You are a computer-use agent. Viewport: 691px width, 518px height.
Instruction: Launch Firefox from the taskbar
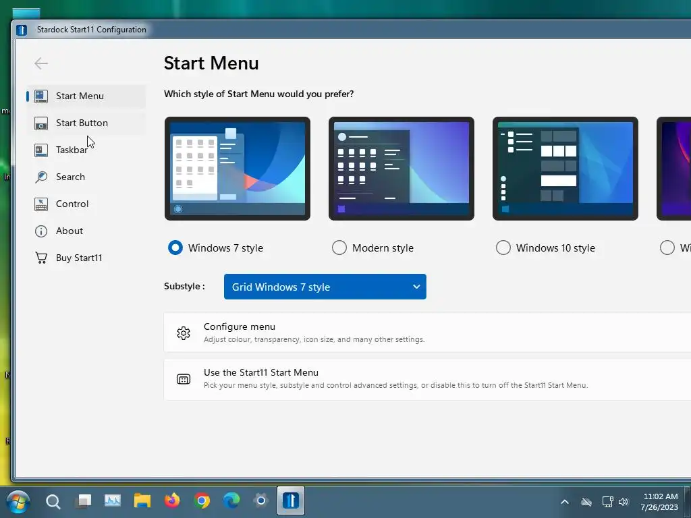pos(172,501)
